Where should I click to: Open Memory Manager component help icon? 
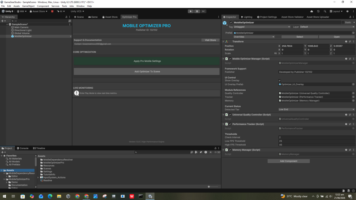point(346,150)
